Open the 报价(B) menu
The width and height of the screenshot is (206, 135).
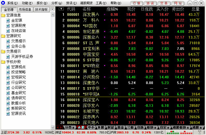(42, 3)
